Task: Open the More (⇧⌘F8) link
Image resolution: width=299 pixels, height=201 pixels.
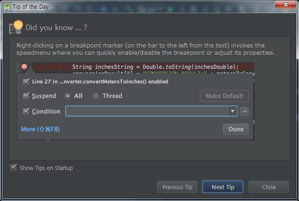Action: coord(40,129)
